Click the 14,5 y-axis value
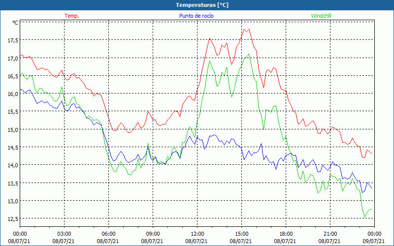This screenshot has height=246, width=394. pyautogui.click(x=13, y=148)
